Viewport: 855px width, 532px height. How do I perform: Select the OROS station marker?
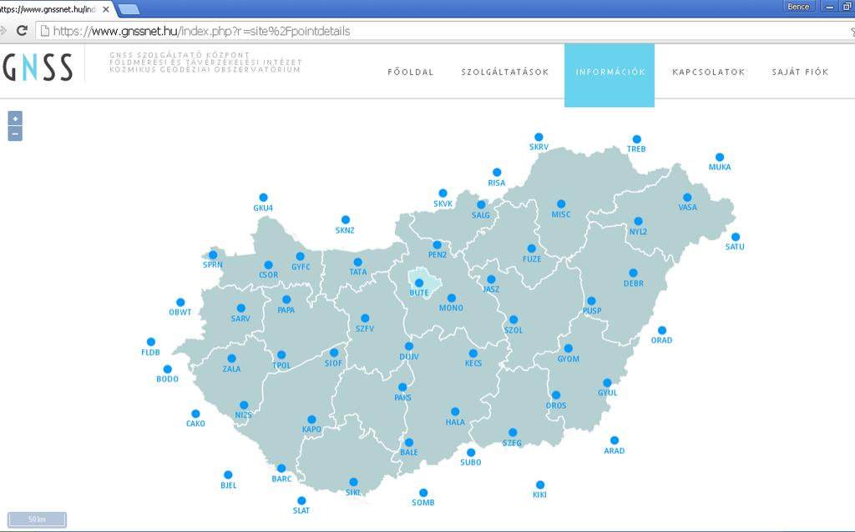pos(556,395)
